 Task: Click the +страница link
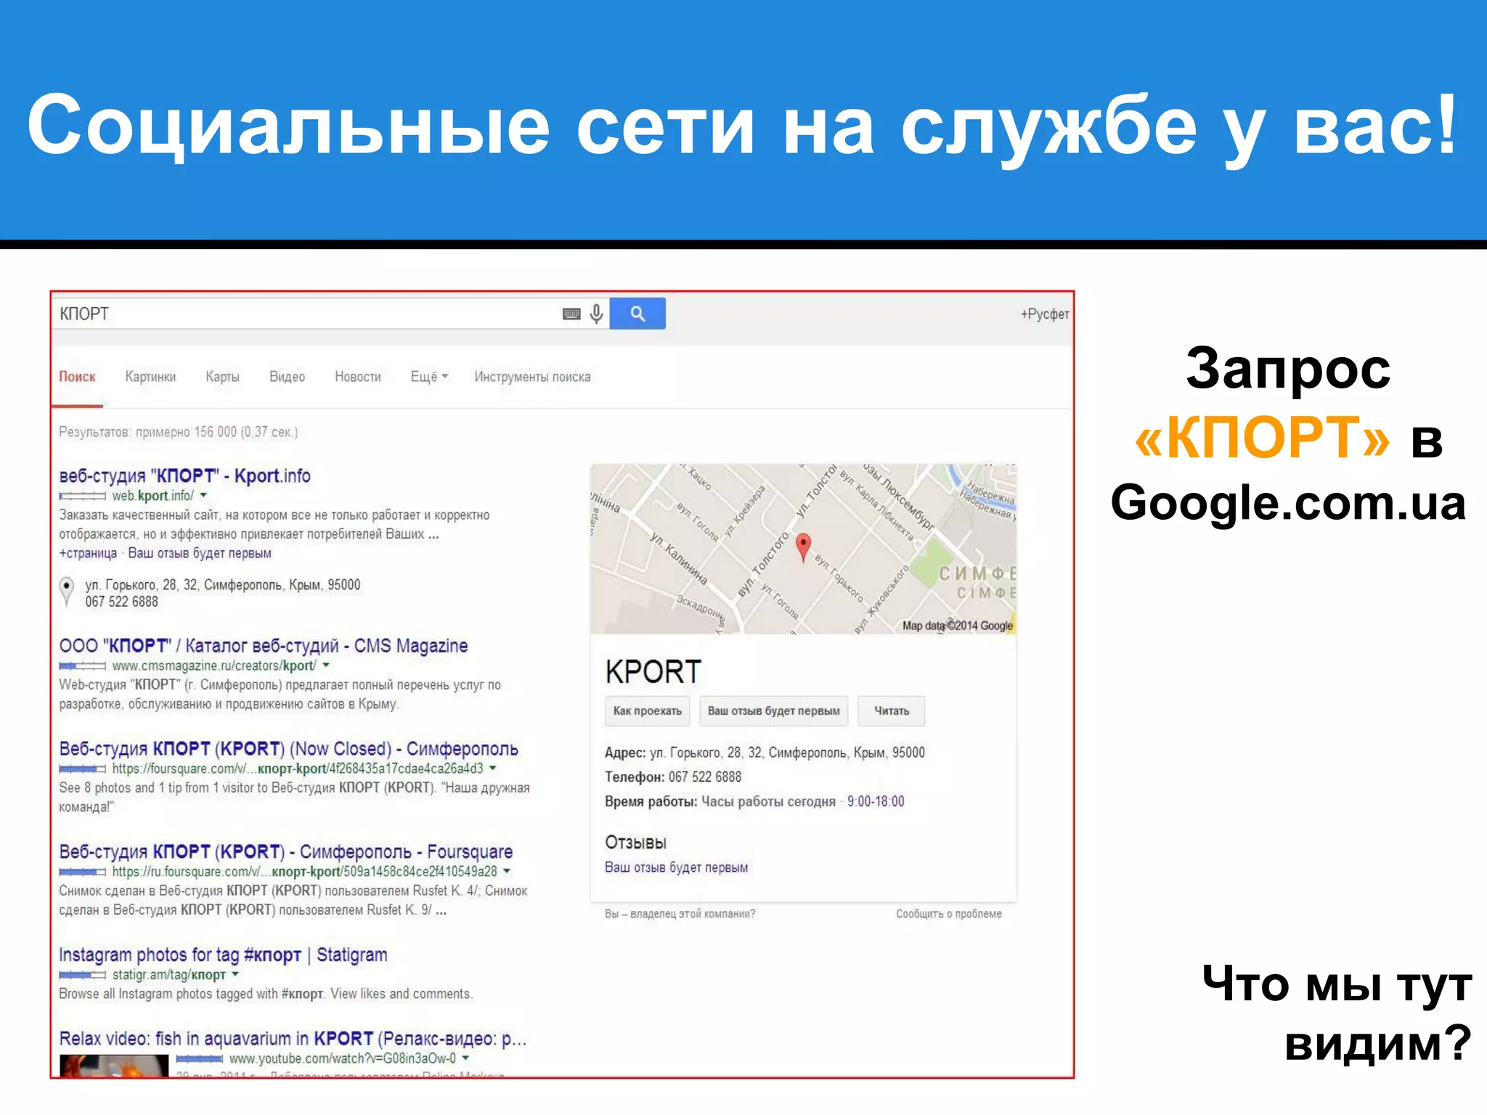pyautogui.click(x=88, y=553)
